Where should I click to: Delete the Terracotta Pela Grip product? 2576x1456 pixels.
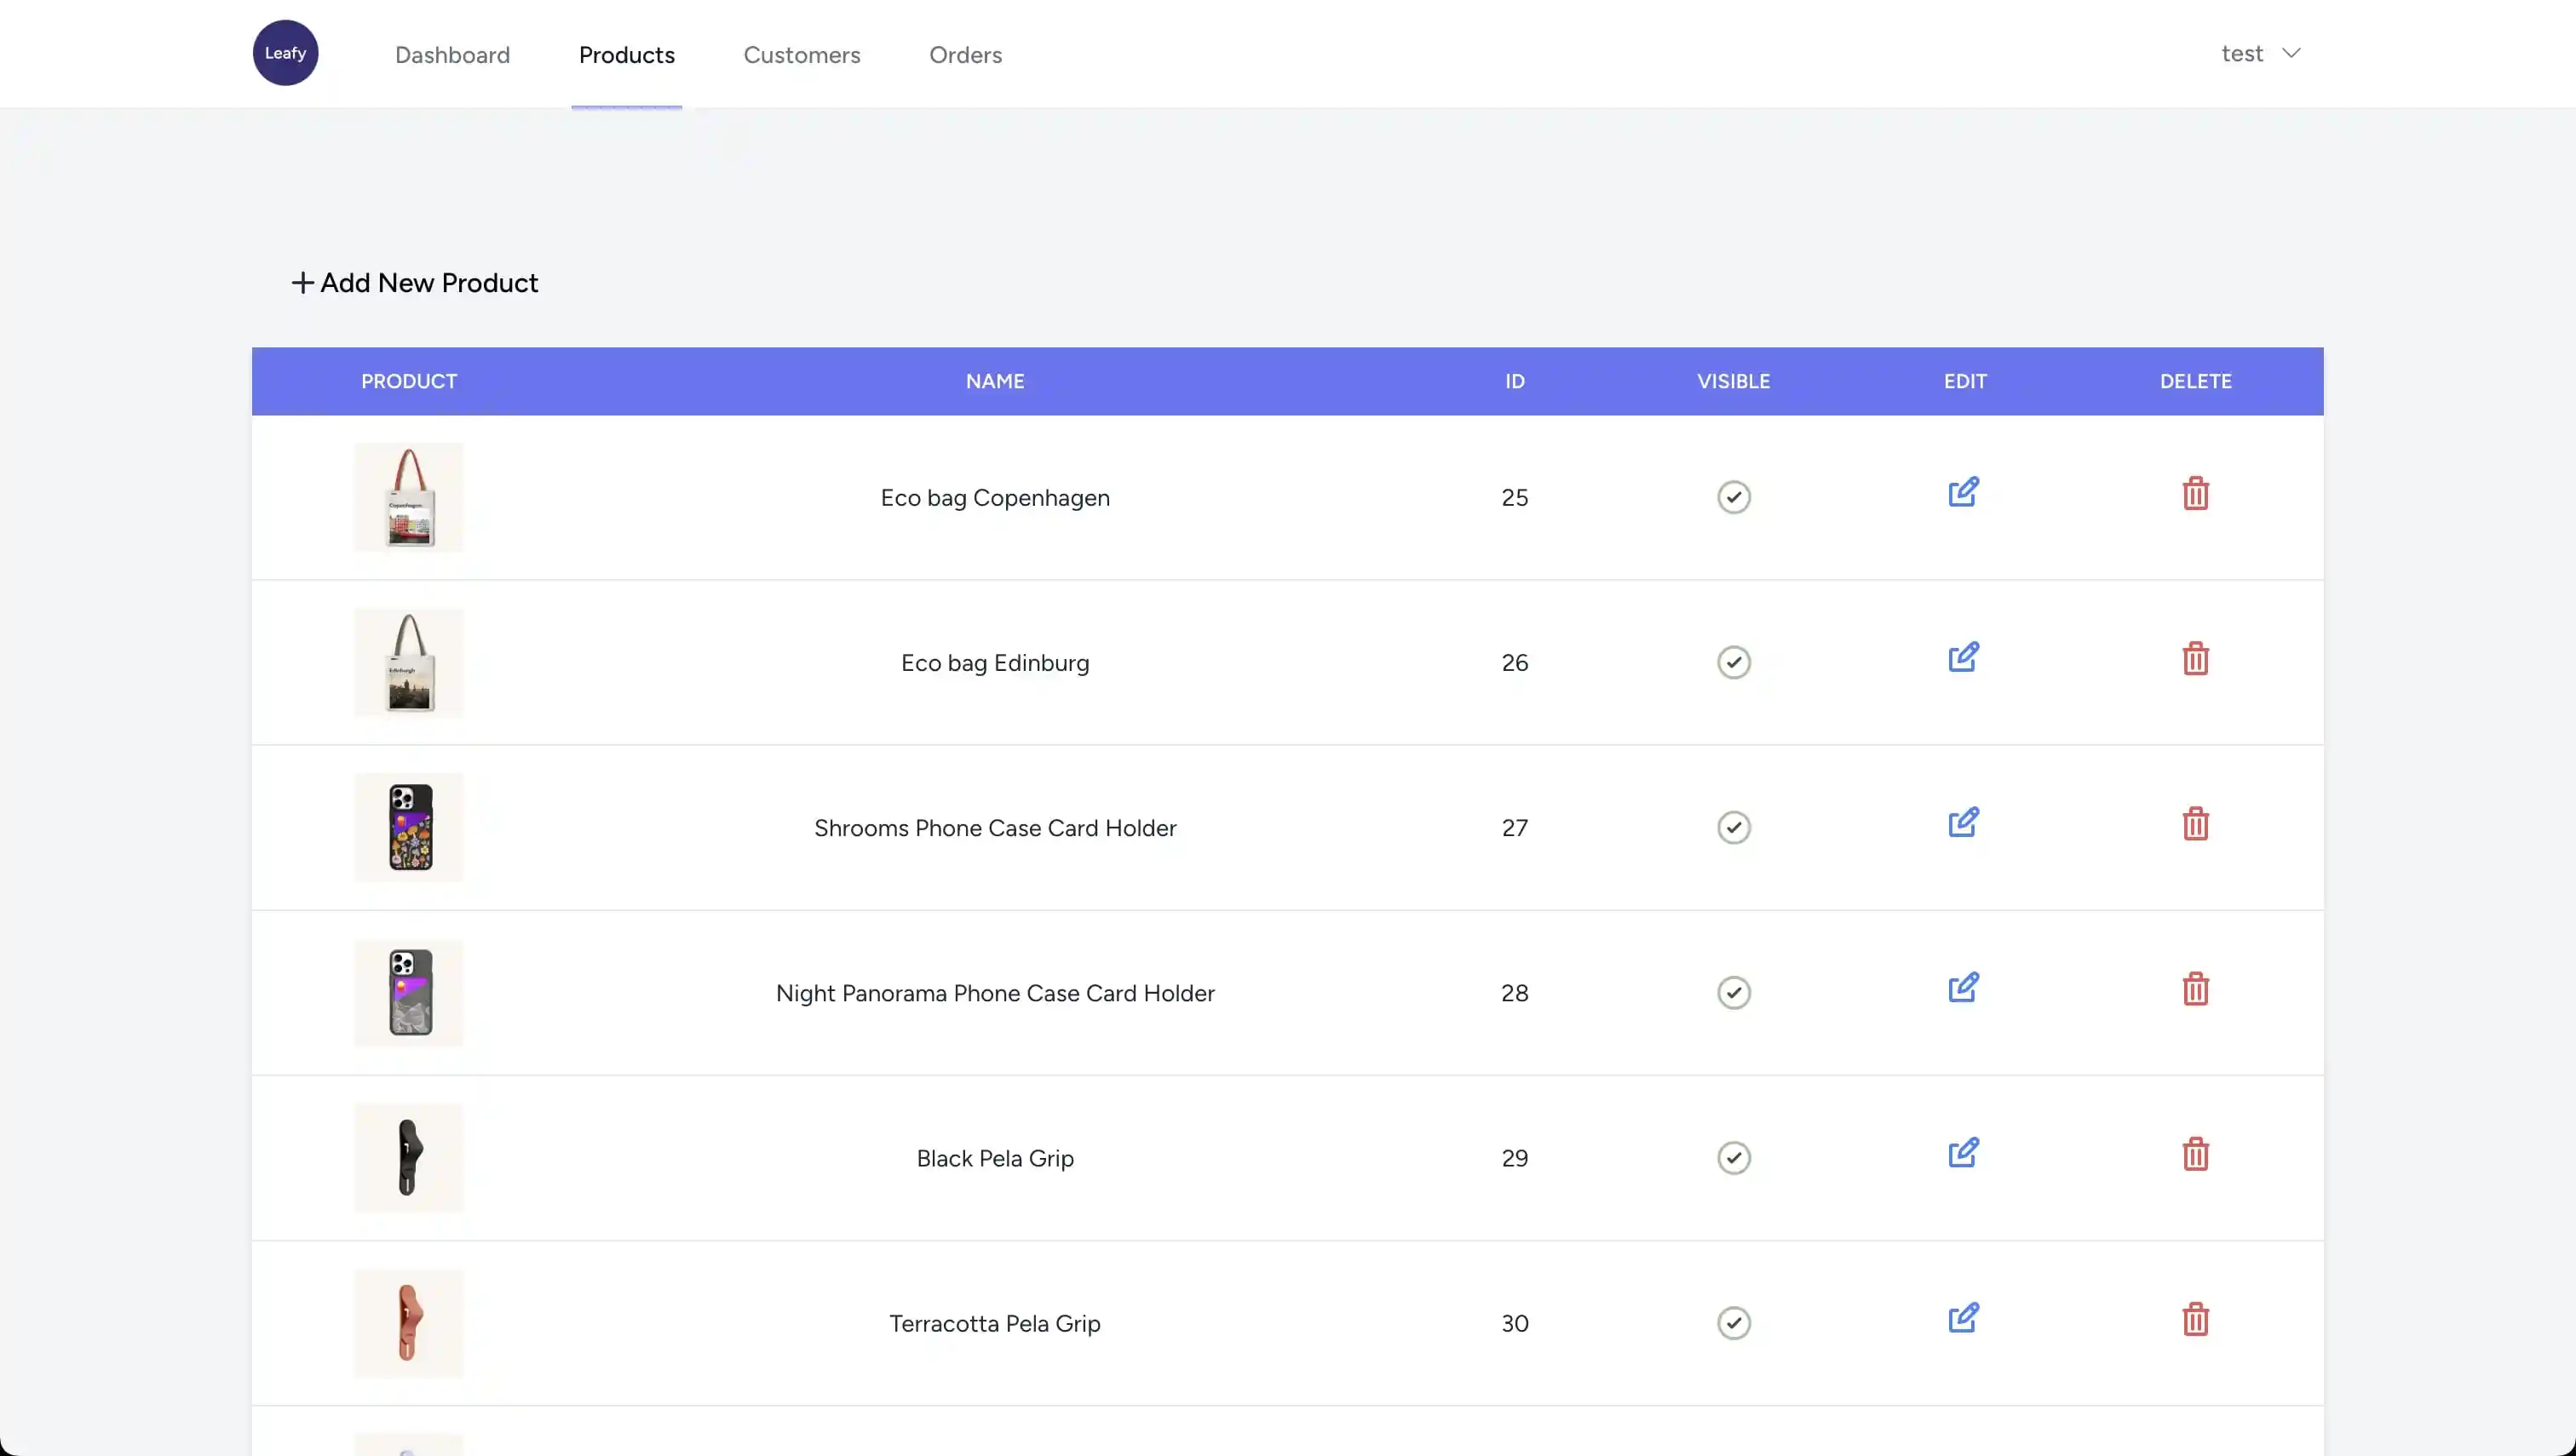tap(2195, 1319)
